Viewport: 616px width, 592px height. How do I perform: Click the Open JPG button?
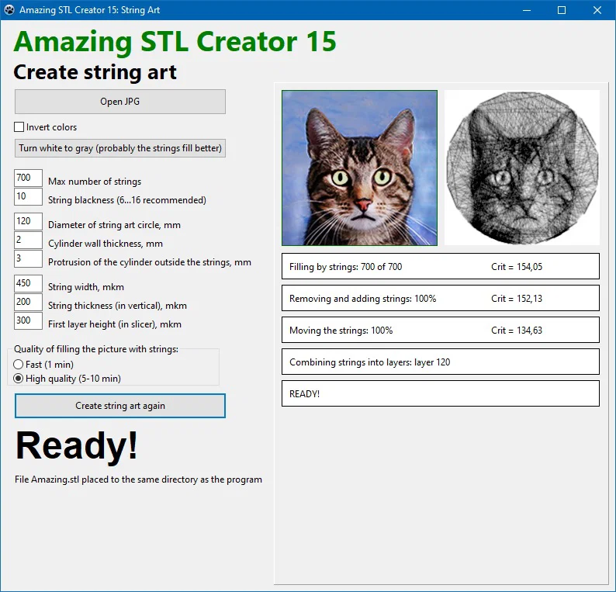(x=119, y=102)
